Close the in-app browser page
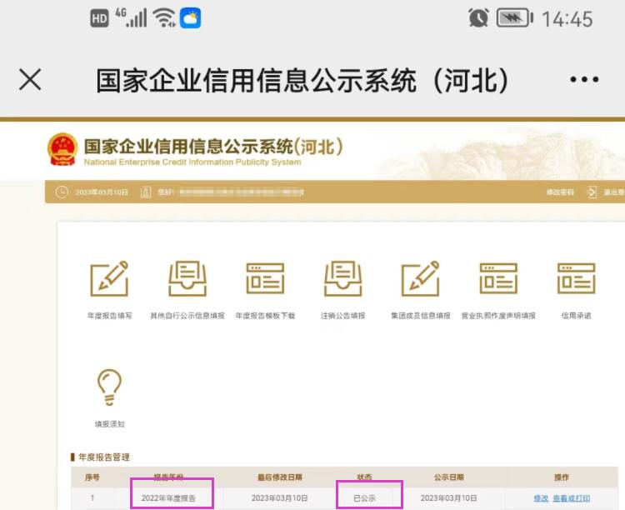This screenshot has width=625, height=510. pyautogui.click(x=30, y=79)
